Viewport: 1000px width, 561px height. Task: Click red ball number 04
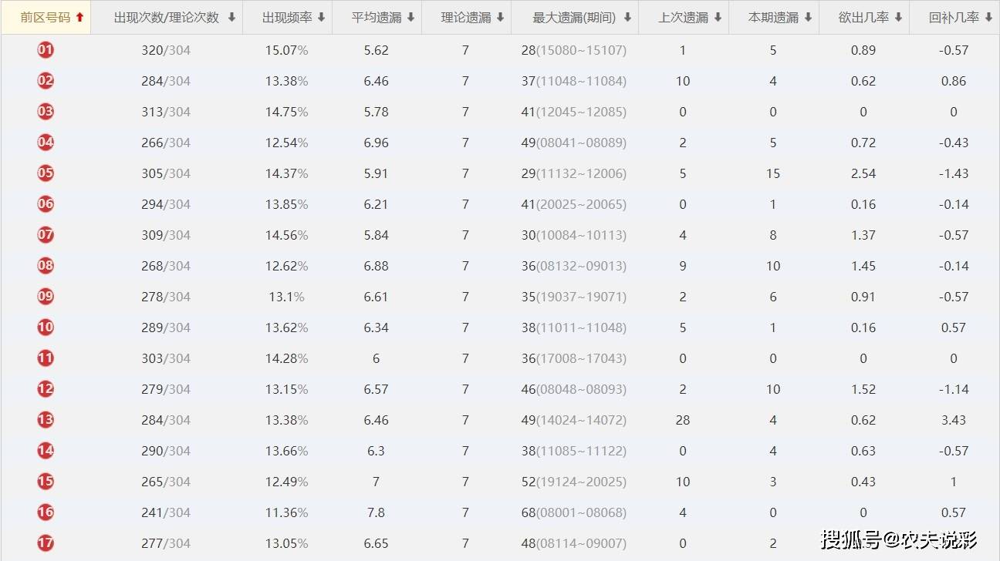pos(46,143)
